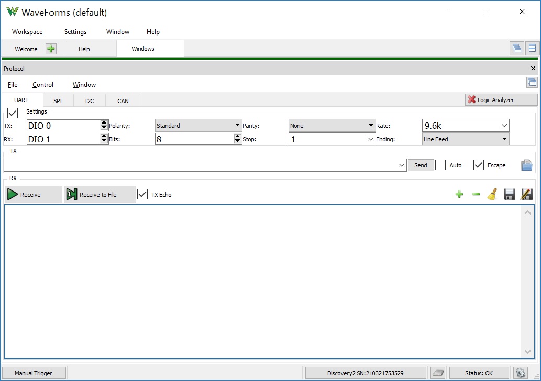Screen dimensions: 541x381
Task: Open the Ending dropdown showing Line Feed
Action: point(466,139)
